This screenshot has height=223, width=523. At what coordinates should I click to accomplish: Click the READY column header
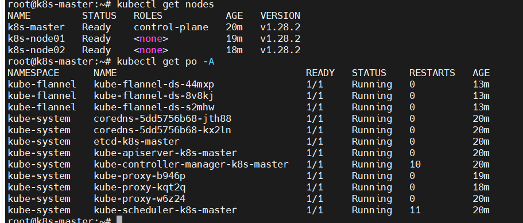320,73
